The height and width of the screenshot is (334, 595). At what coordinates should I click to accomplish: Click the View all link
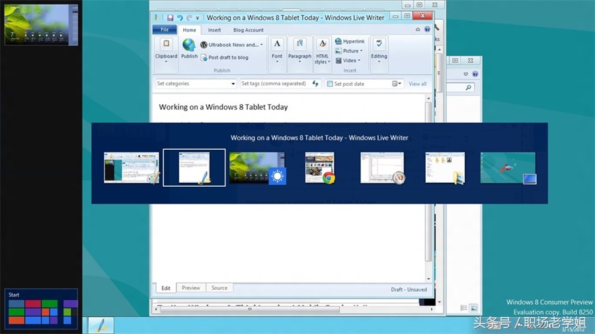point(417,84)
